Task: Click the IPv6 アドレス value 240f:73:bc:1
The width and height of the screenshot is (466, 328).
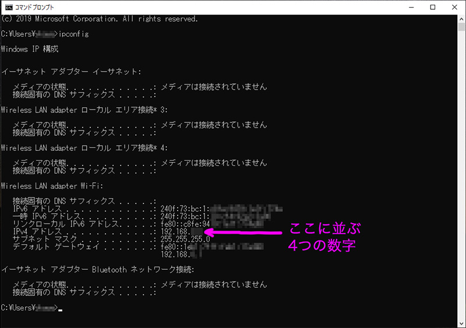Action: point(185,209)
